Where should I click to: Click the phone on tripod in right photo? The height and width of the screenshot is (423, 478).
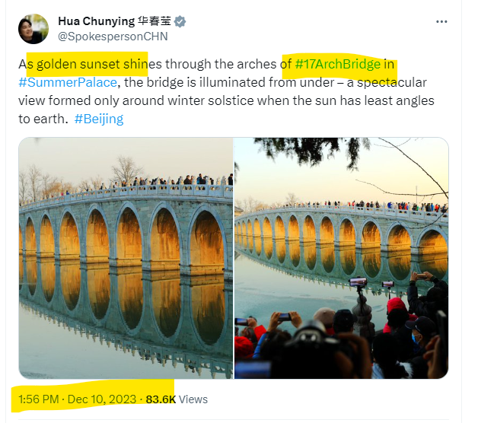click(358, 281)
